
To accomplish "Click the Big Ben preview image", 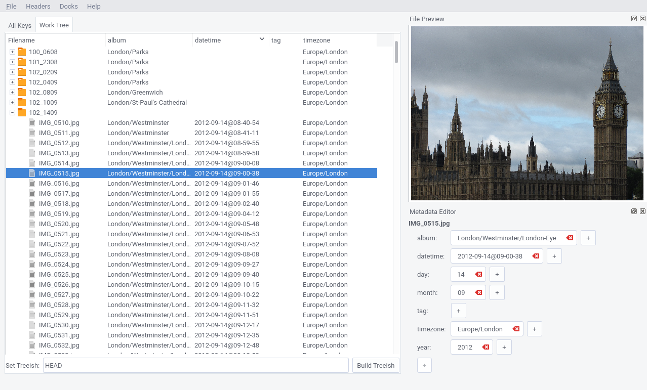I will point(527,113).
